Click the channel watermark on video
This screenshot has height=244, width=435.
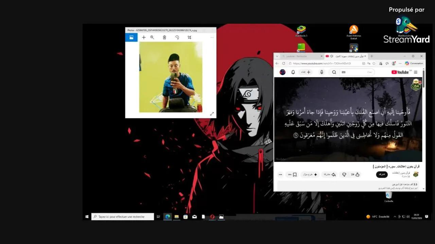tap(416, 85)
